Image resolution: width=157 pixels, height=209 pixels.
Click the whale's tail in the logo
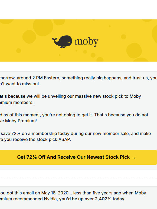coord(54,40)
